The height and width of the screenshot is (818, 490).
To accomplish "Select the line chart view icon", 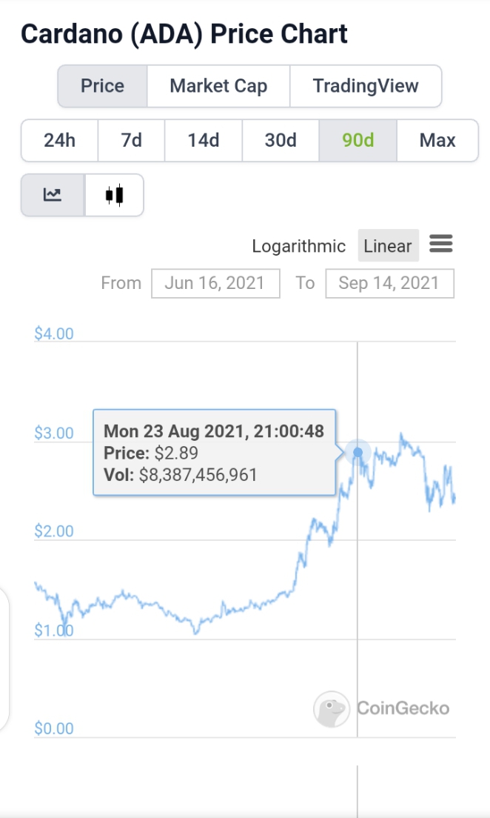I will (53, 195).
